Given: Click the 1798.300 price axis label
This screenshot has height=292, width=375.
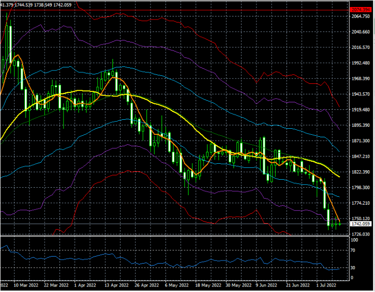Looking at the screenshot, I should click(360, 188).
